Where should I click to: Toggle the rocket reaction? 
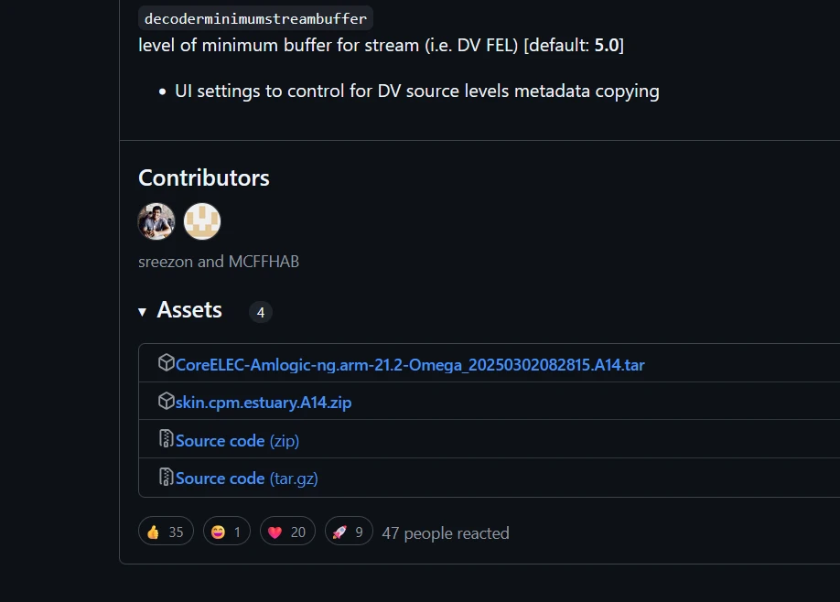(349, 532)
